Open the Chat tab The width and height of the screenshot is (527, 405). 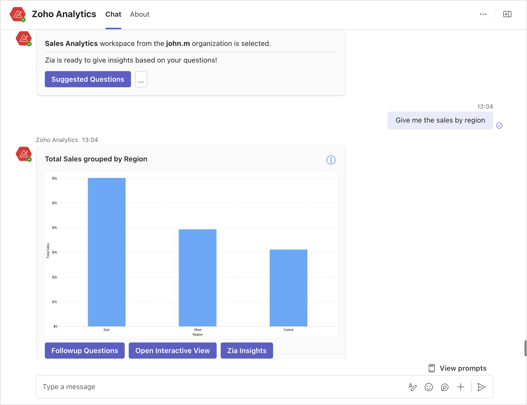113,14
